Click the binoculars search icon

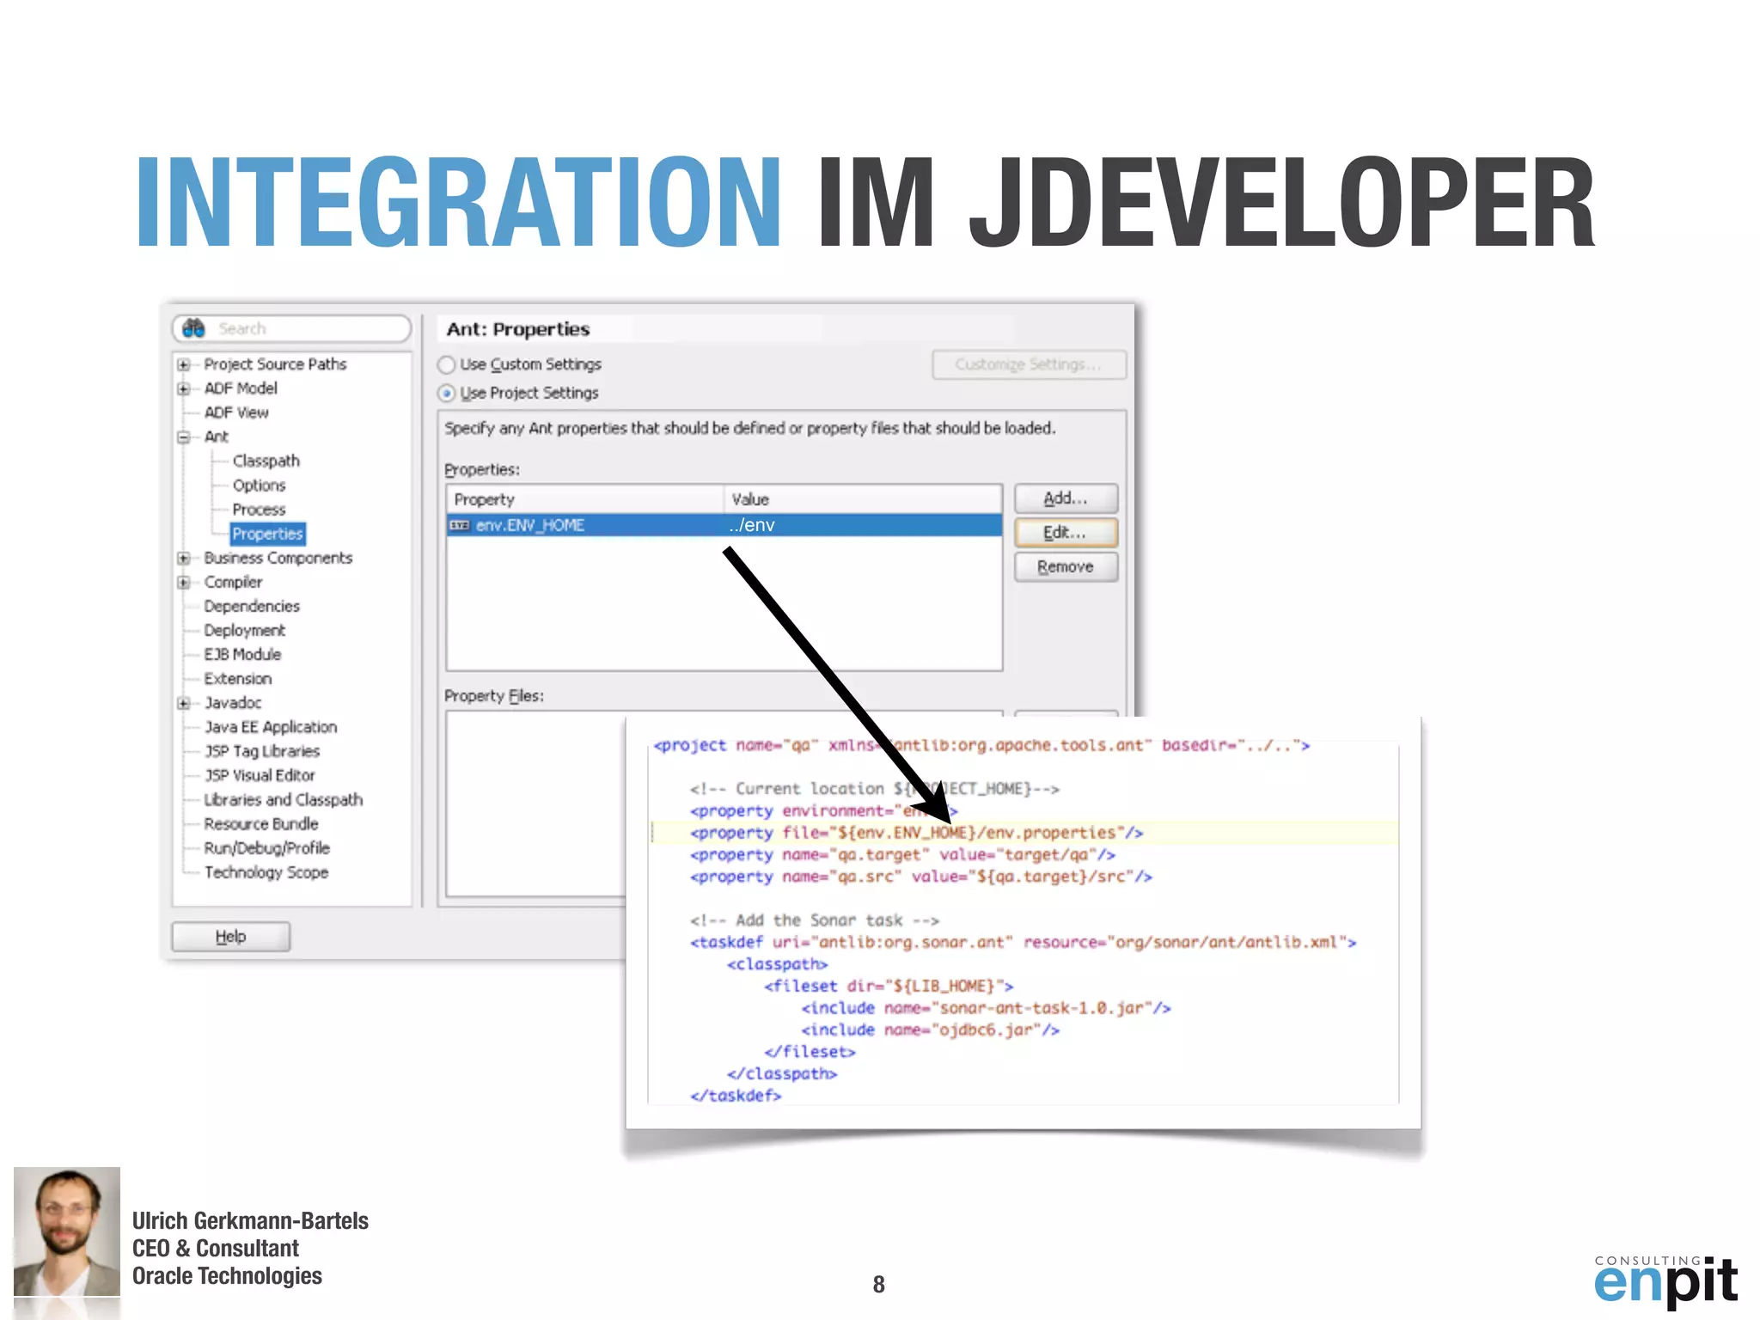coord(193,328)
